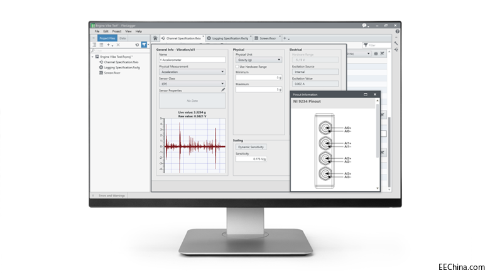Click the Sensor Properties No Data box

click(192, 100)
